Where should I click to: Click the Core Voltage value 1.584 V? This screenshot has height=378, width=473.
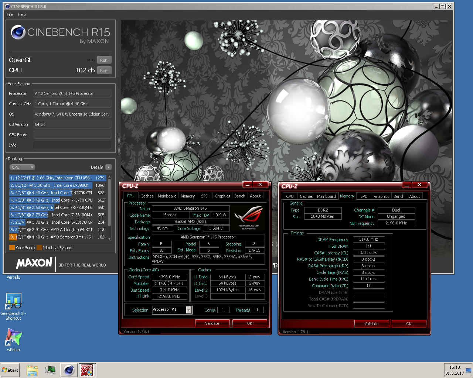[216, 228]
